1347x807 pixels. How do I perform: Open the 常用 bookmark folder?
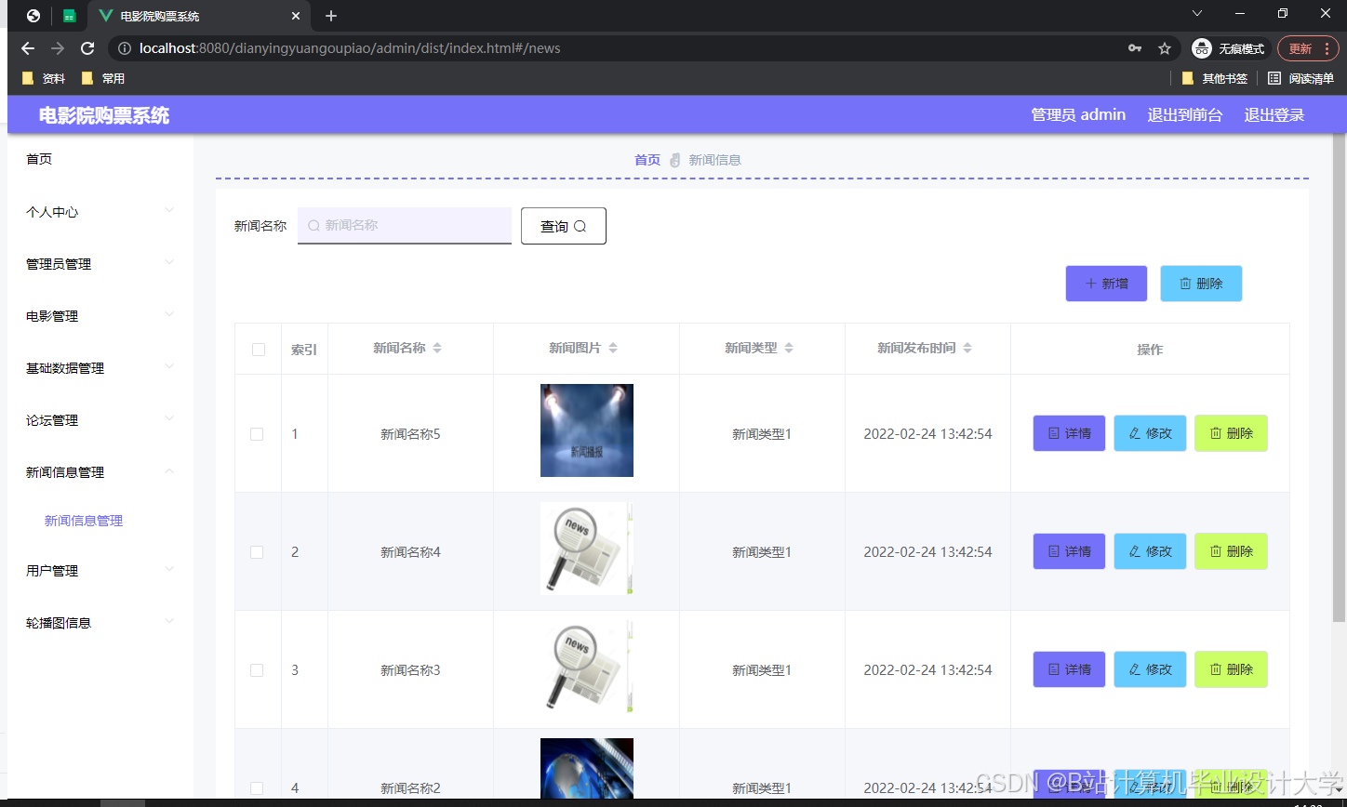coord(103,78)
